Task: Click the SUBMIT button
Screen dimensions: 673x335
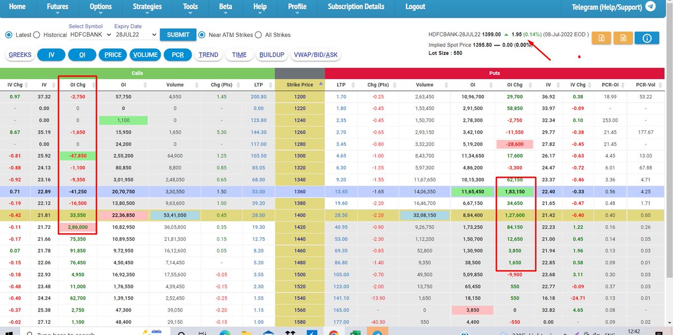Action: [x=178, y=35]
